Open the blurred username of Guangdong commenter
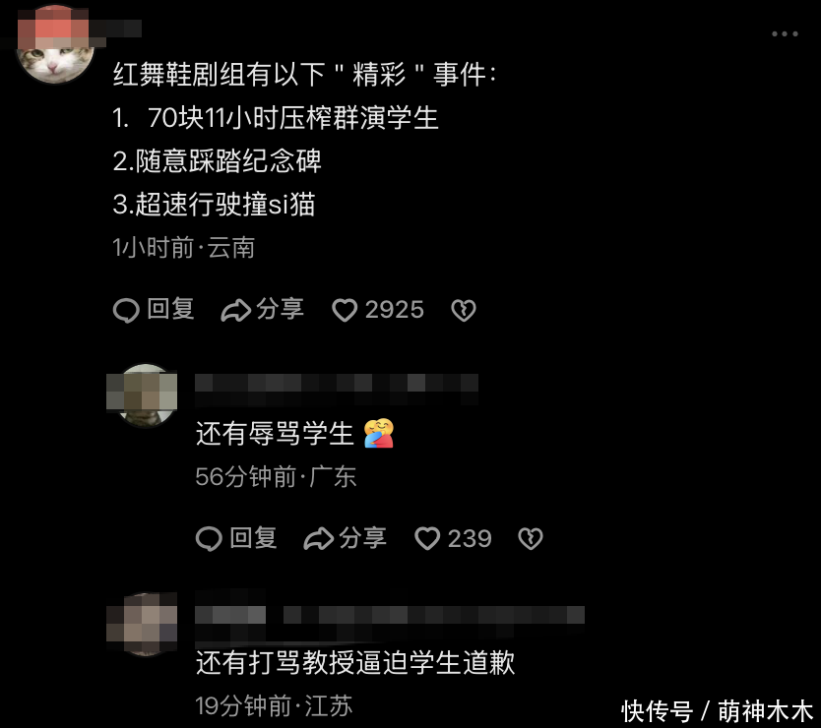Viewport: 821px width, 728px height. click(337, 389)
